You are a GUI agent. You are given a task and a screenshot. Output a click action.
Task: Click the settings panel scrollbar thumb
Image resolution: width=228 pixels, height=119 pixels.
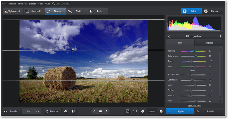(220, 74)
